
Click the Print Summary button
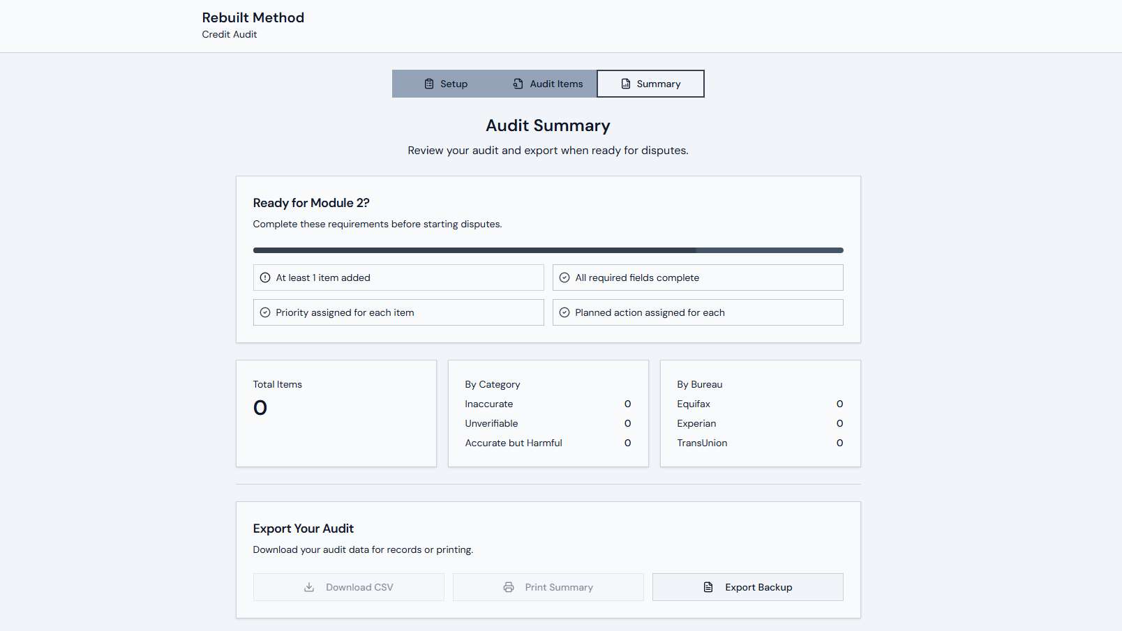pyautogui.click(x=548, y=587)
